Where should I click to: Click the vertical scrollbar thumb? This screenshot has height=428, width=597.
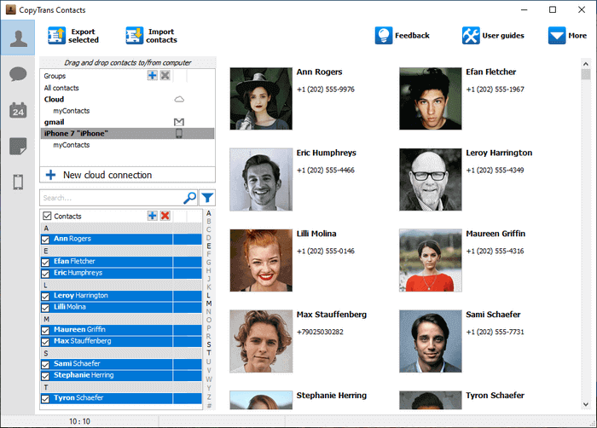pyautogui.click(x=586, y=74)
